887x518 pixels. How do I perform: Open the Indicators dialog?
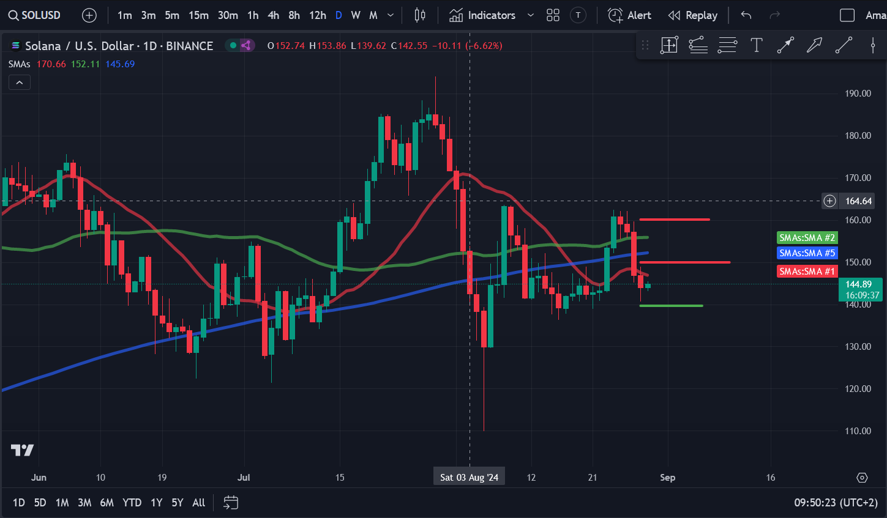(482, 15)
